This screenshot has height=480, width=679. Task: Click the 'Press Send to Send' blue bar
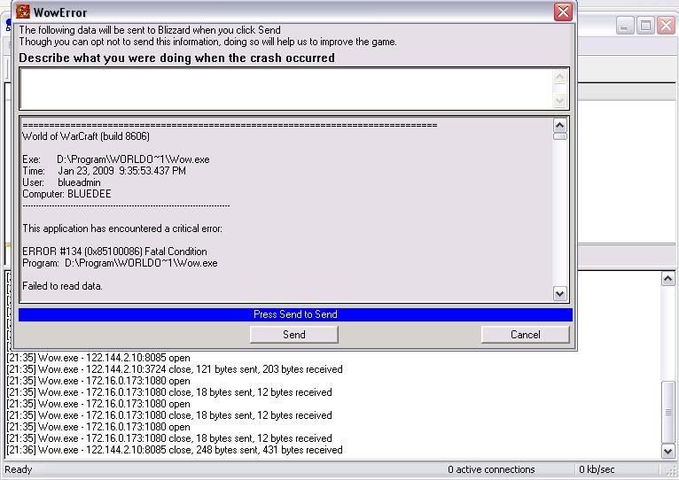[x=295, y=314]
